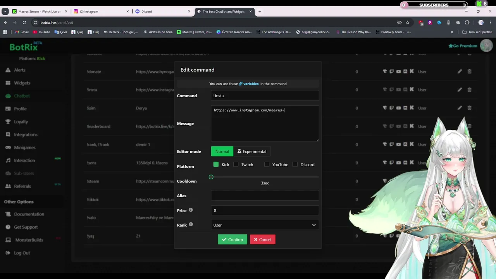Viewport: 496px width, 279px height.
Task: Click the Interaction music note icon
Action: click(x=8, y=160)
